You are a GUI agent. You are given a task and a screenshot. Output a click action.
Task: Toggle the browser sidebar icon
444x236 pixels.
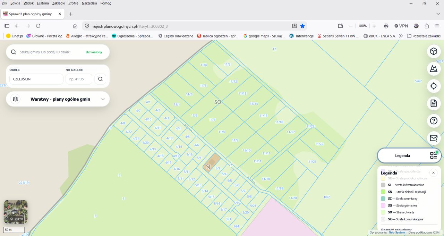point(7,26)
